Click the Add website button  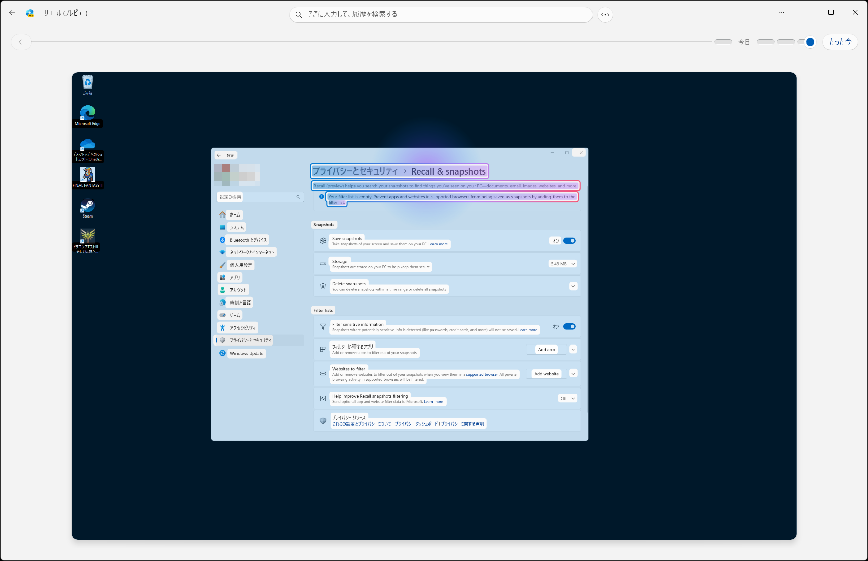click(546, 374)
